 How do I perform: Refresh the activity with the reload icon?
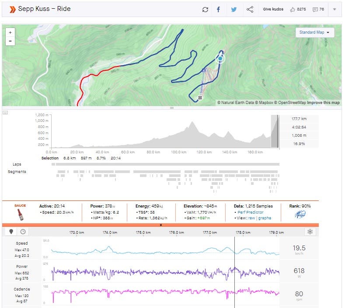click(x=205, y=10)
